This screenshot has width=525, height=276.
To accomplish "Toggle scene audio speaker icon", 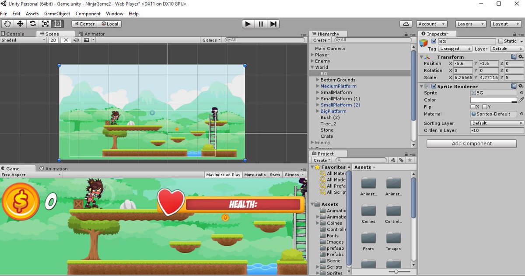I will (76, 40).
